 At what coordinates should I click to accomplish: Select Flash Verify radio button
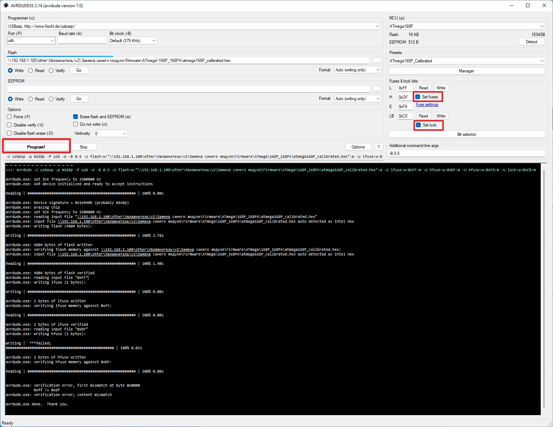[57, 71]
